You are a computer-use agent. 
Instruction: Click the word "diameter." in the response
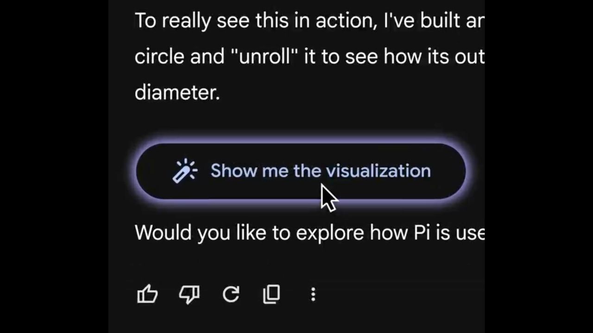coord(177,92)
